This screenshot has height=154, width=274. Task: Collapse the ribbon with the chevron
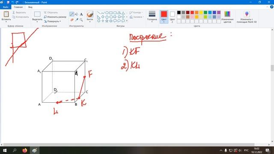(267, 7)
